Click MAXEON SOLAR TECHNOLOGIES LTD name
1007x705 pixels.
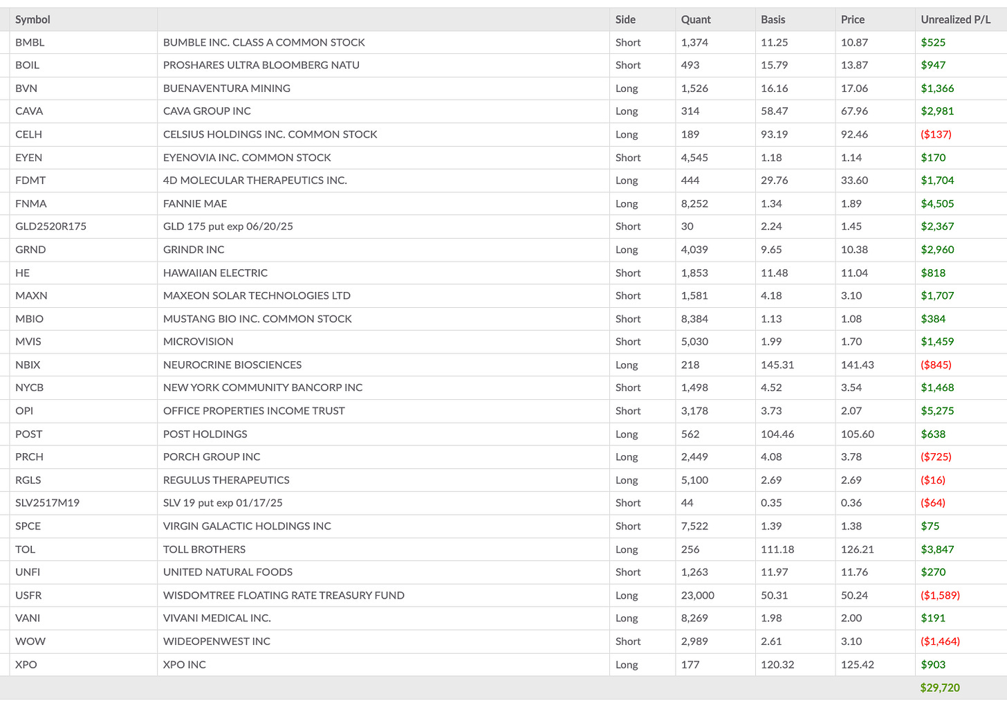[x=257, y=295]
